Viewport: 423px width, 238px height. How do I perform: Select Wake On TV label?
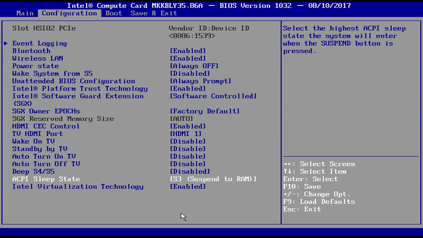(33, 141)
